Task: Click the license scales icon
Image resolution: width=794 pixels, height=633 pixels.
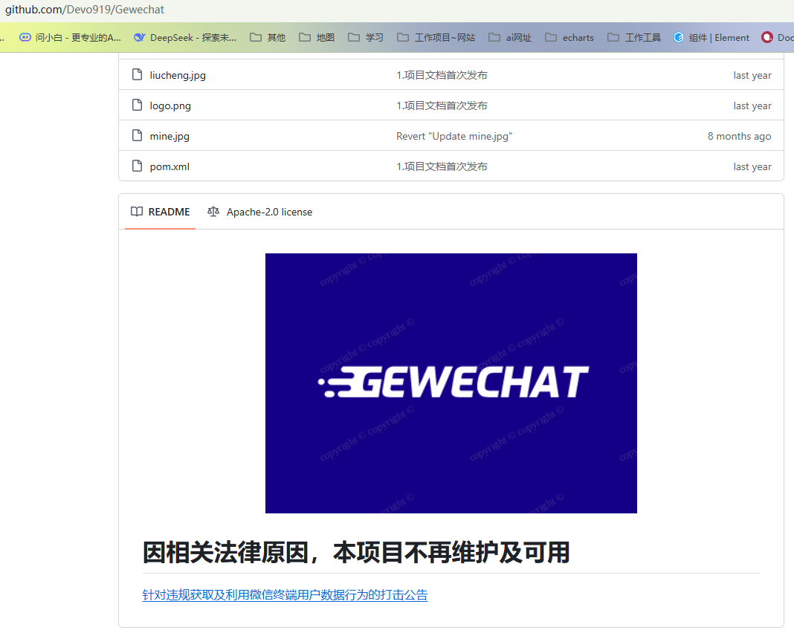Action: pyautogui.click(x=213, y=212)
